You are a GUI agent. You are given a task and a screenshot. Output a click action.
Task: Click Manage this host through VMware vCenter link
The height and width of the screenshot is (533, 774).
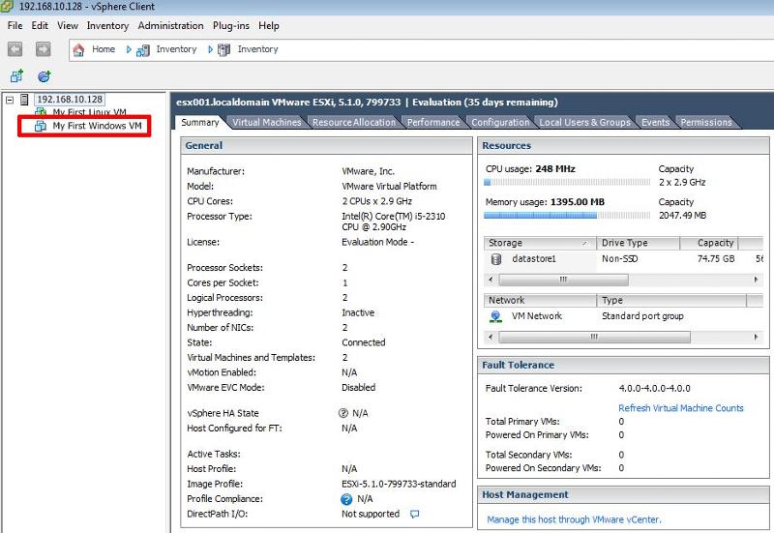[574, 519]
